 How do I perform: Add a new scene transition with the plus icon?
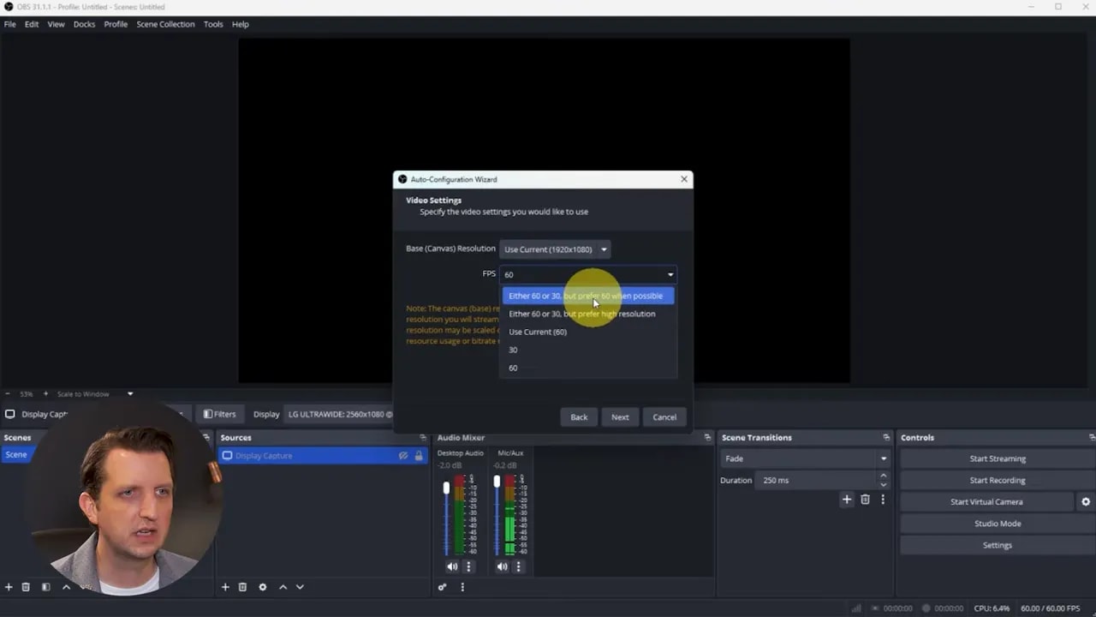pyautogui.click(x=846, y=499)
